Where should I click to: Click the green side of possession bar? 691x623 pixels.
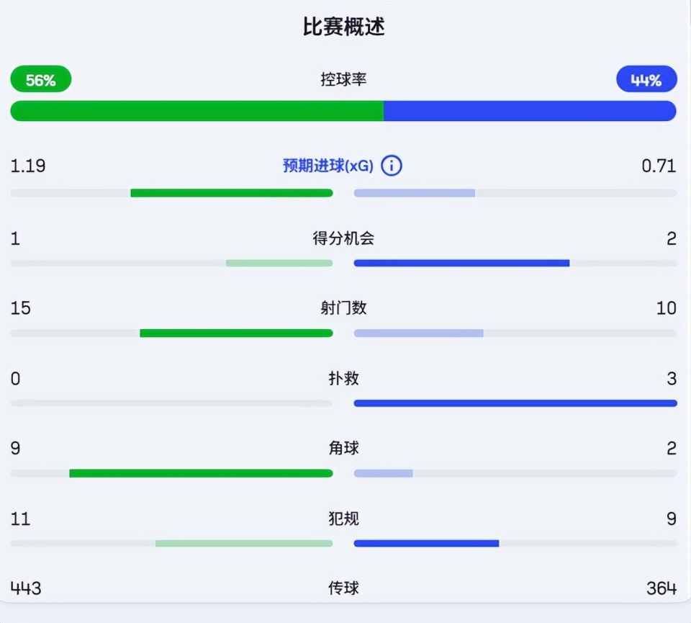coord(198,111)
